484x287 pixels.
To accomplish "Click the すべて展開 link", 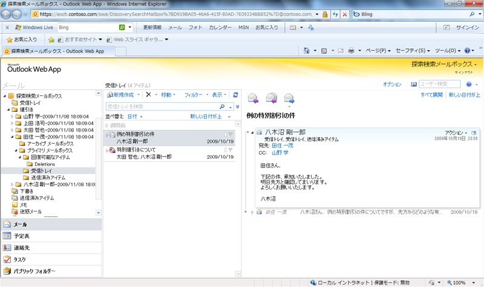I will coord(431,95).
